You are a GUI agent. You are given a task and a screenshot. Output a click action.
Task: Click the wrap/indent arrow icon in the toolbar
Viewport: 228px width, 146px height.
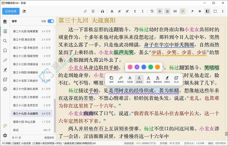175,11
